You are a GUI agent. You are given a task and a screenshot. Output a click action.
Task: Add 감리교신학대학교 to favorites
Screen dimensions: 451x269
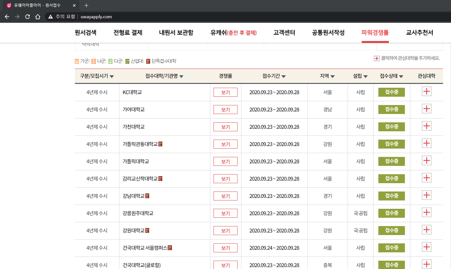(426, 178)
